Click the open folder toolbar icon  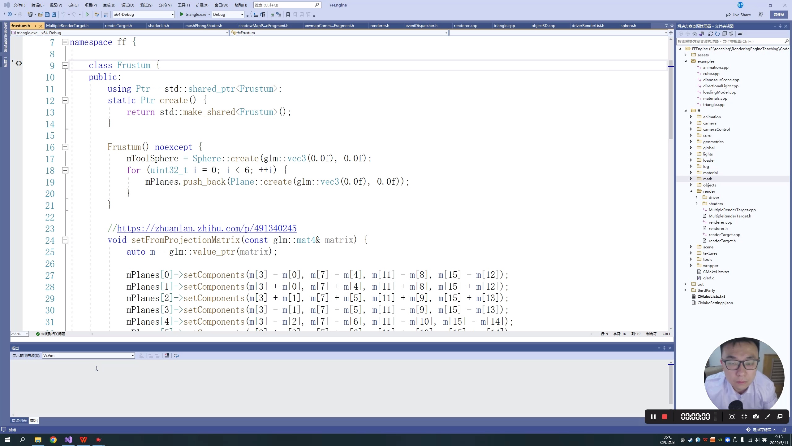coord(40,15)
